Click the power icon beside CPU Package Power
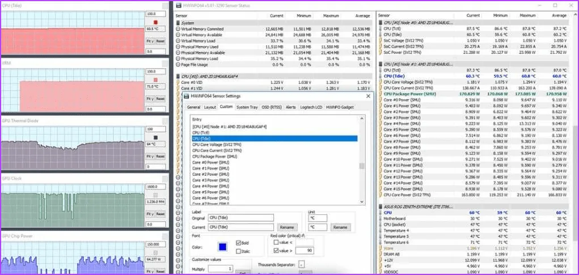Viewport: 579px width, 275px height. (x=381, y=94)
